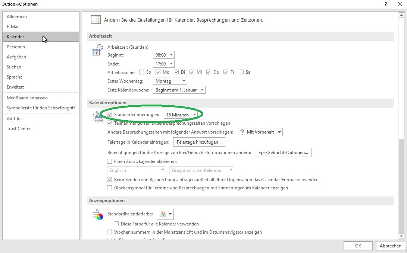Click the Kalenderoptionen calendar page icon

pos(97,116)
